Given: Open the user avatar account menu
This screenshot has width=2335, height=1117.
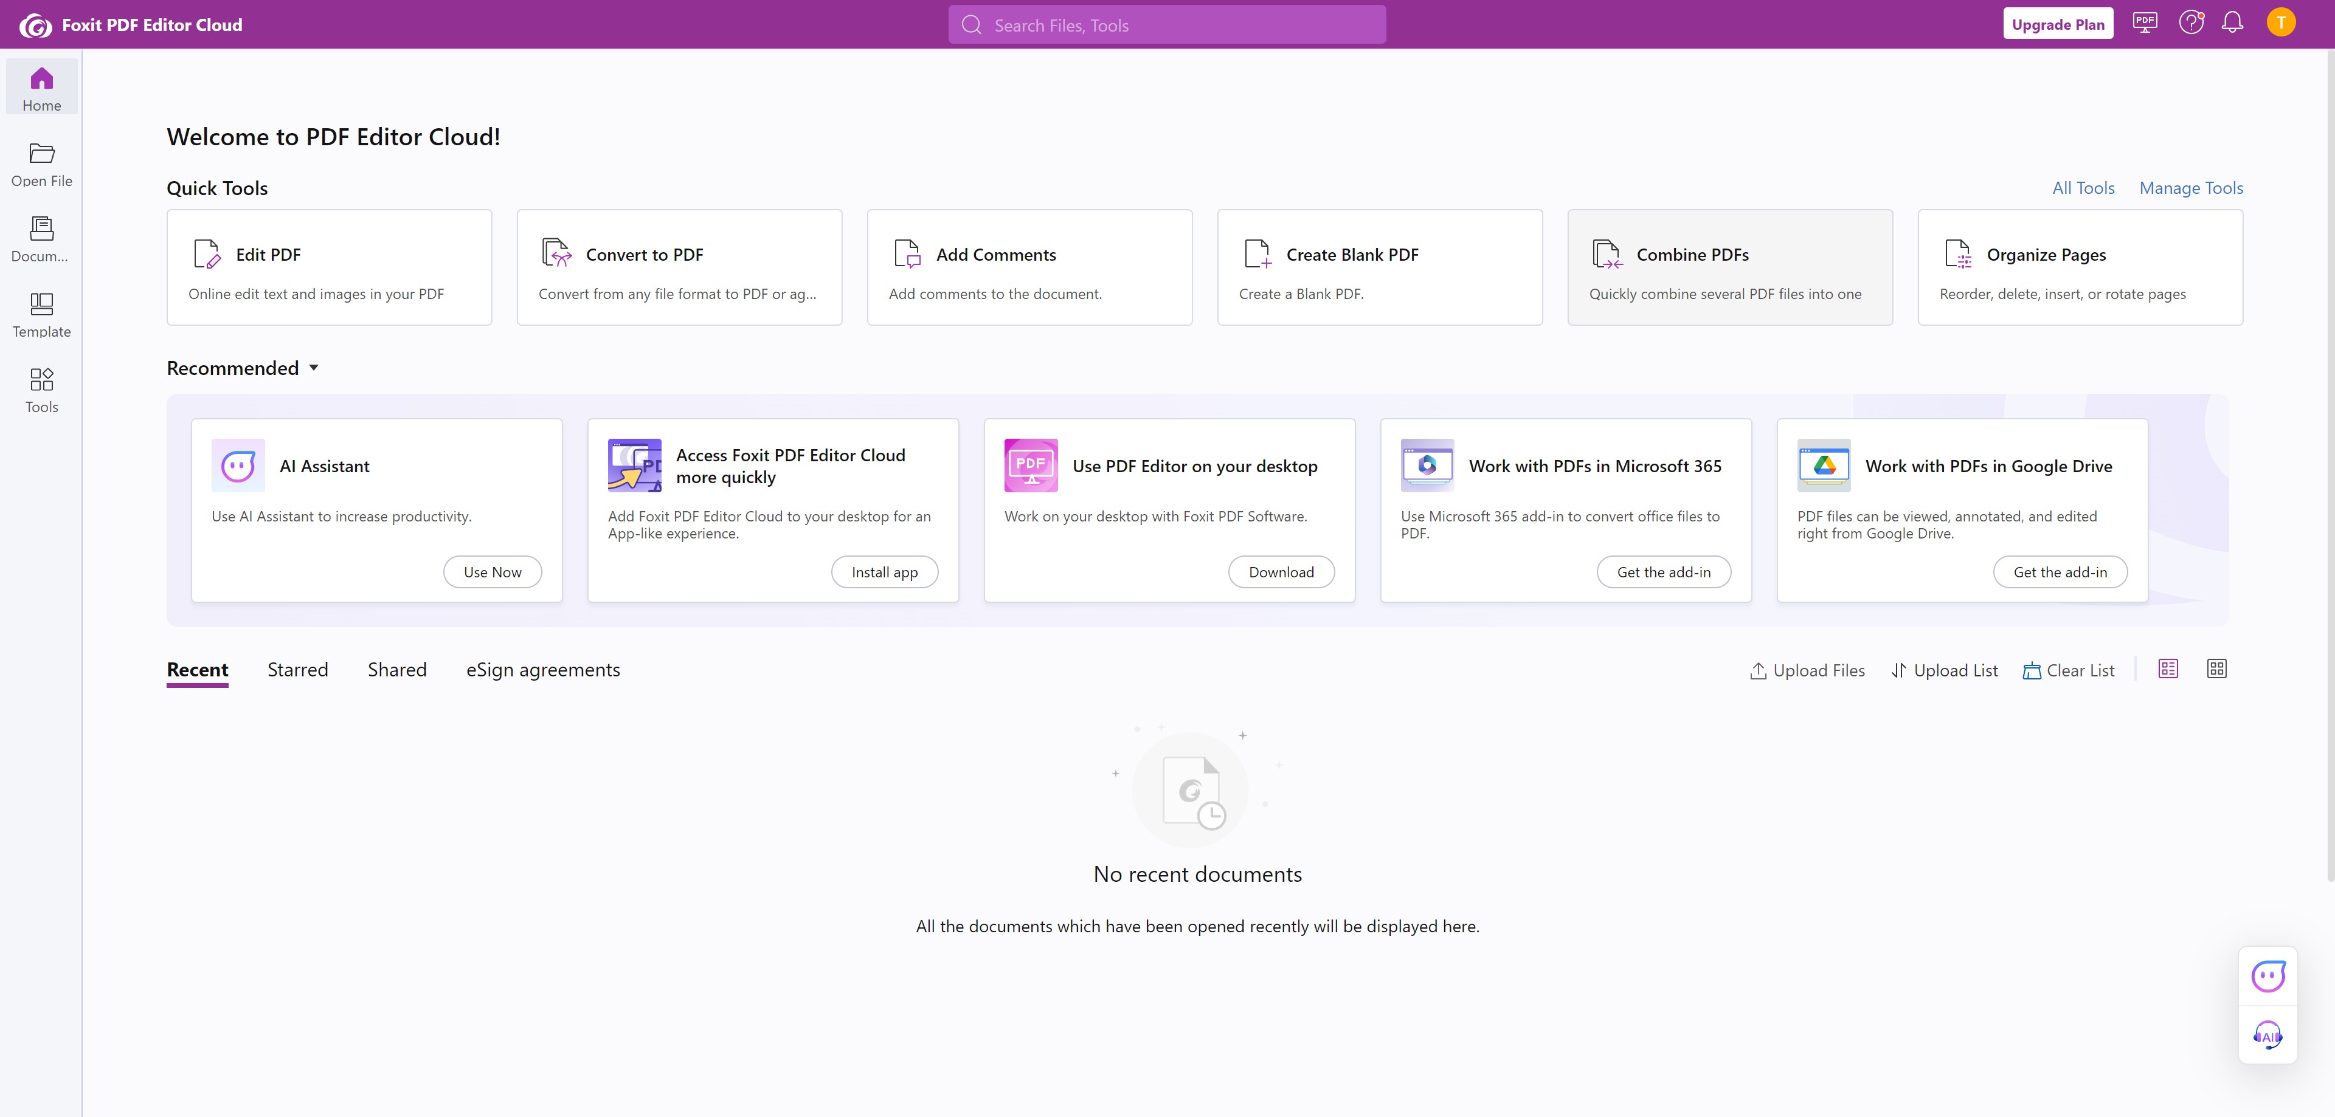Looking at the screenshot, I should (x=2281, y=22).
